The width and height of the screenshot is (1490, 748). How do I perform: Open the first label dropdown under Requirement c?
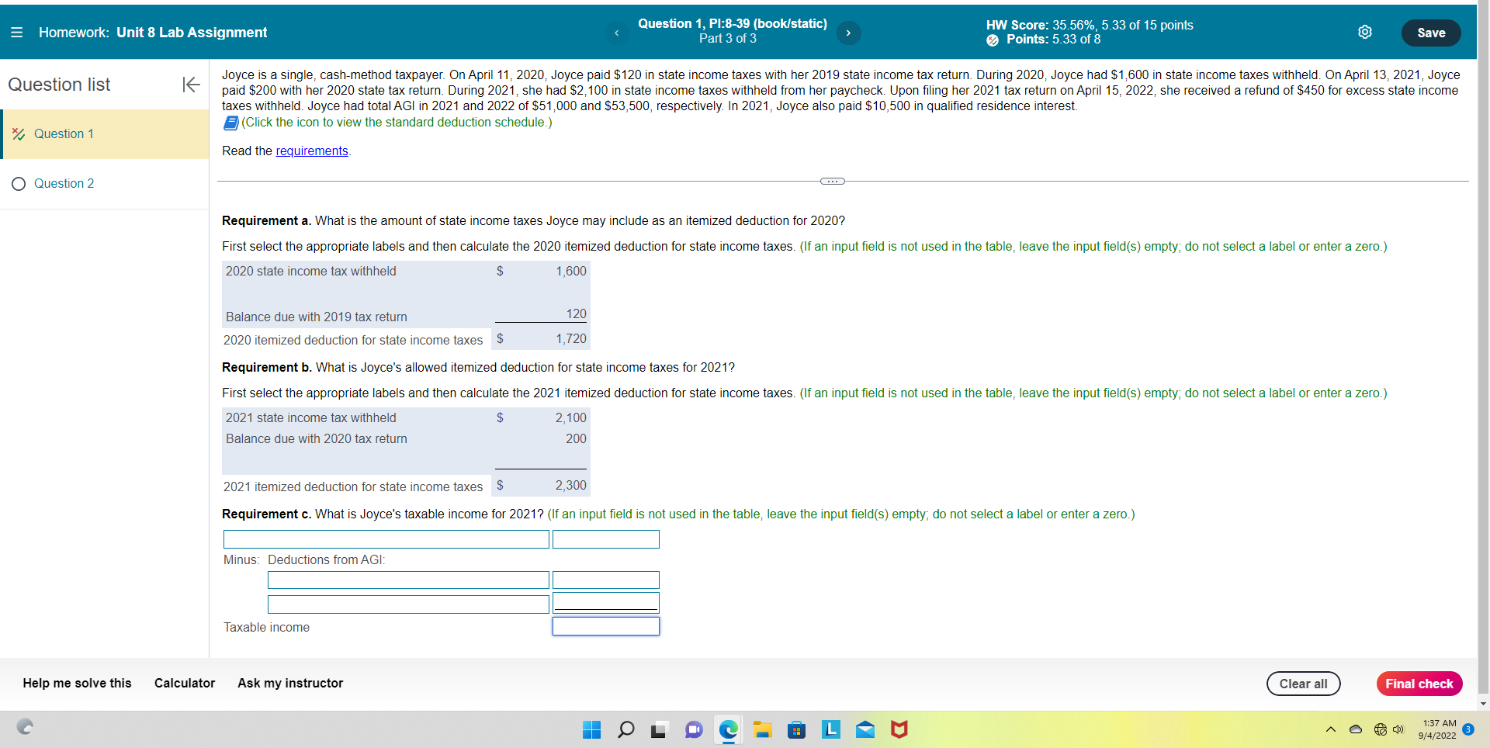coord(386,538)
